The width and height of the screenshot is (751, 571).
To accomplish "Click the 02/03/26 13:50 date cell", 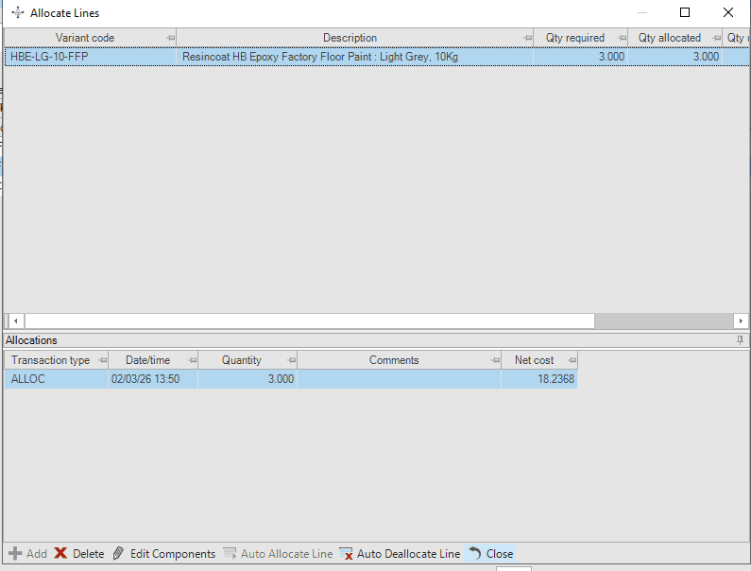I will pyautogui.click(x=153, y=379).
